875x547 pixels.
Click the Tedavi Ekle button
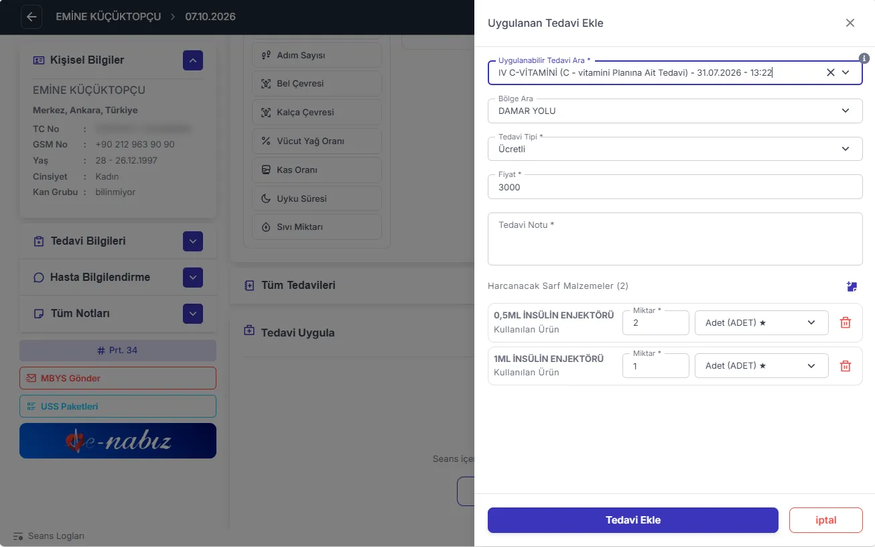[x=632, y=520]
